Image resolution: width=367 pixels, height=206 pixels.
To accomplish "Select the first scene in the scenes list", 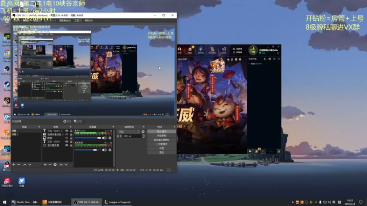I will tap(26, 131).
